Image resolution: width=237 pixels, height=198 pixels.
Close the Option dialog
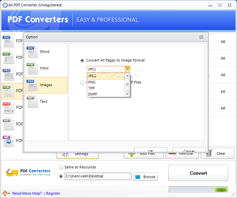tap(201, 37)
